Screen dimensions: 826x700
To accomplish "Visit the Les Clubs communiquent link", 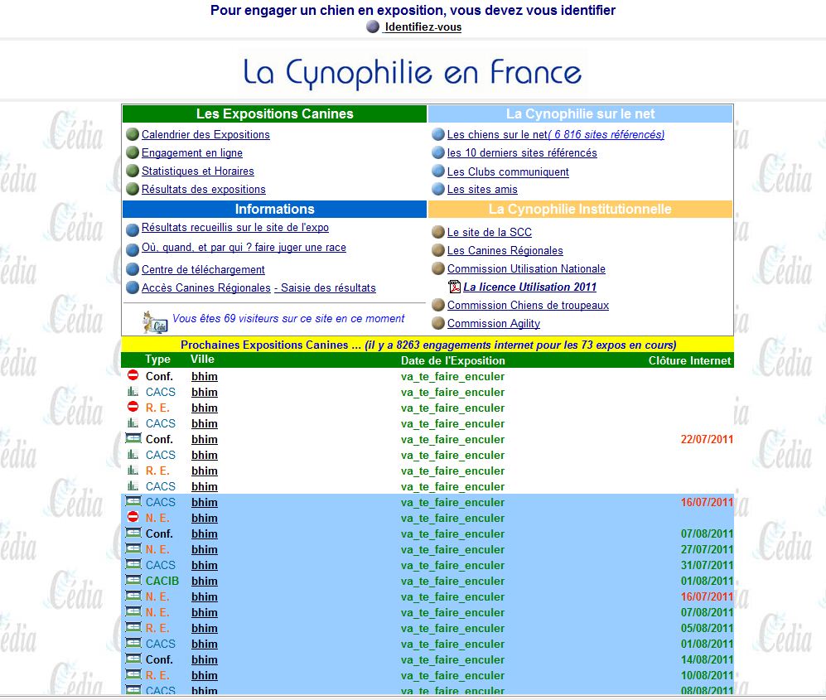I will (x=508, y=171).
